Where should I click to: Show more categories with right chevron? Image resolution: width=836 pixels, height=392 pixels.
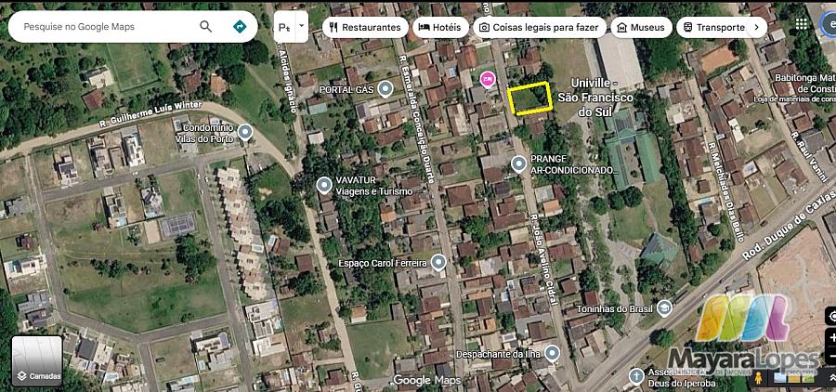[x=756, y=27]
